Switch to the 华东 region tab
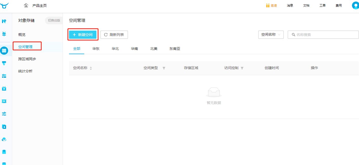 click(x=96, y=49)
